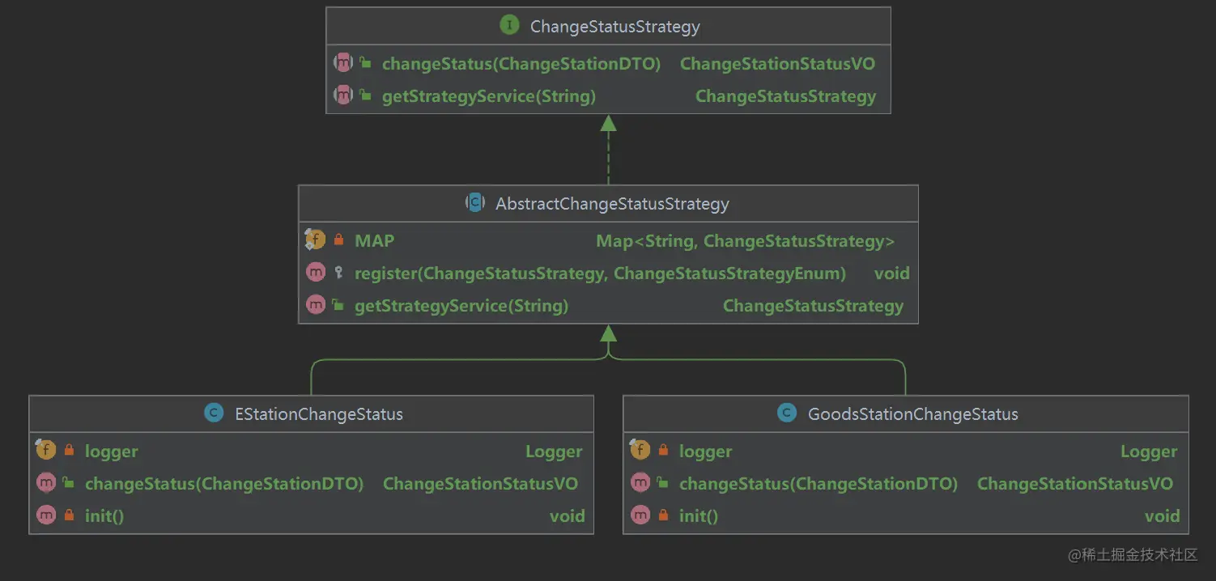The image size is (1216, 581).
Task: Click the abstract class icon beside AbstractChangeStatusStrategy
Action: [475, 203]
